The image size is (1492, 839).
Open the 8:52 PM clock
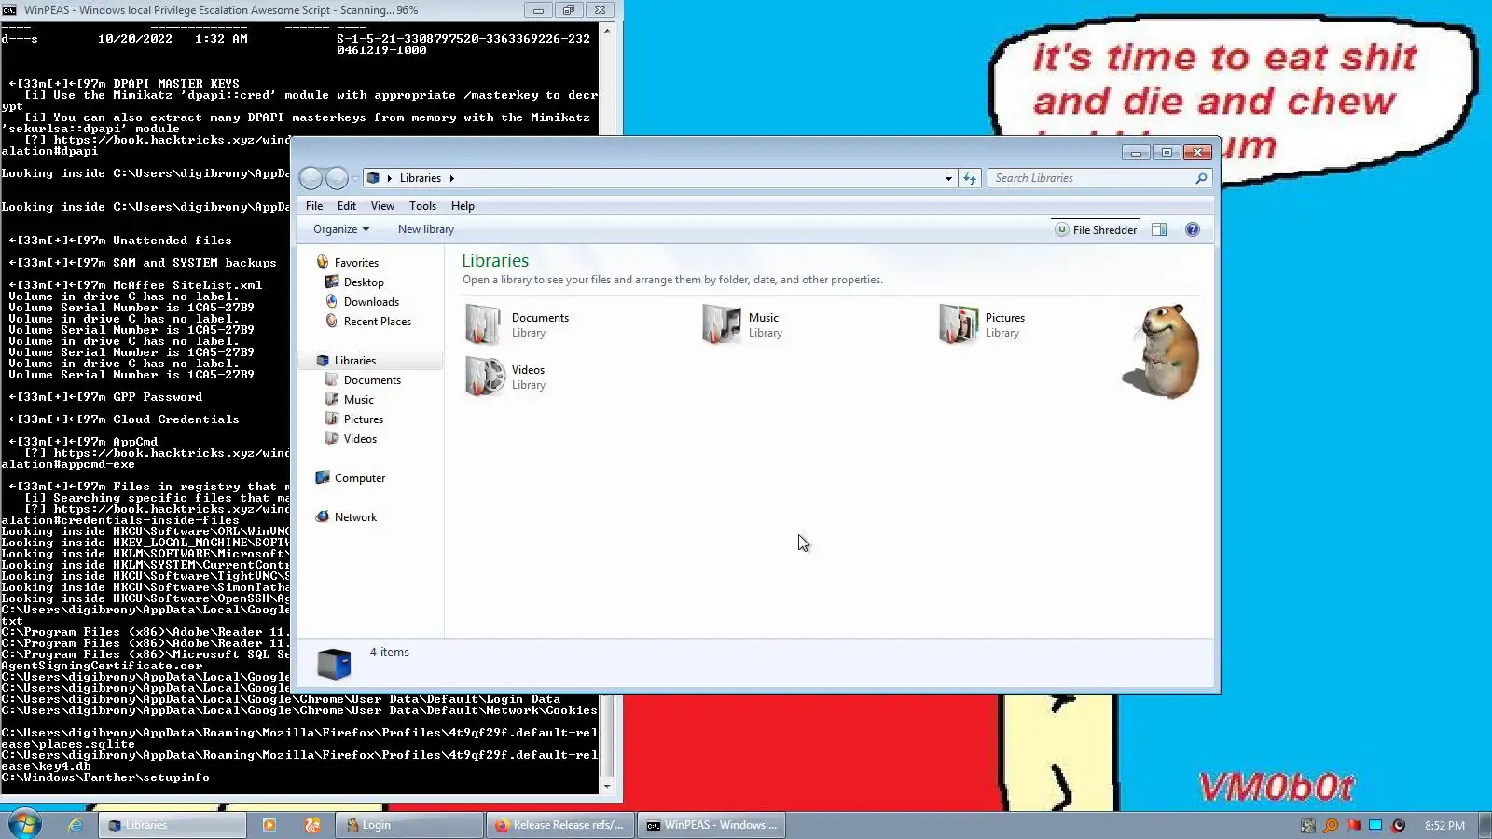click(1444, 826)
